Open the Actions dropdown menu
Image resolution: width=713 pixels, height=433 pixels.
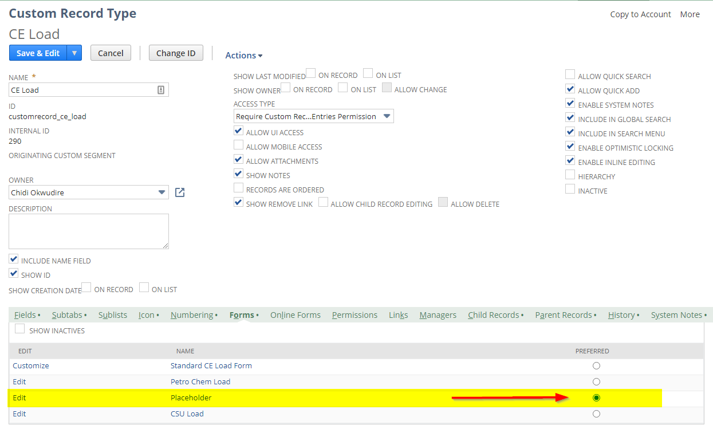(244, 56)
